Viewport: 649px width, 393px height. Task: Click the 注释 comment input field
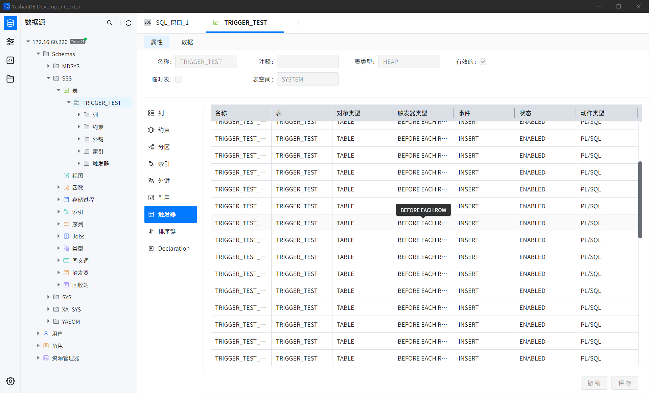click(x=307, y=61)
